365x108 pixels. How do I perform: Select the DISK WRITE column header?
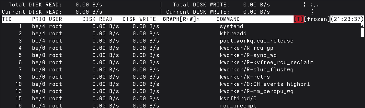click(139, 19)
